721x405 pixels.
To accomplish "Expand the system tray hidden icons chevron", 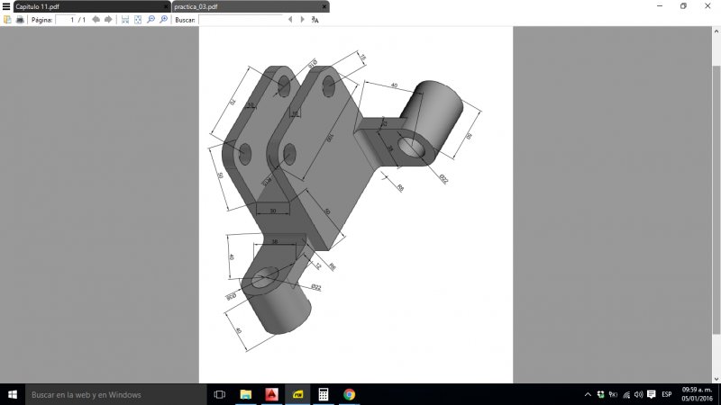I will [588, 394].
